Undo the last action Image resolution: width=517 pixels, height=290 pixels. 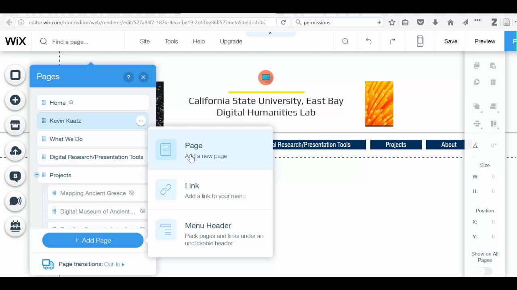pyautogui.click(x=369, y=41)
